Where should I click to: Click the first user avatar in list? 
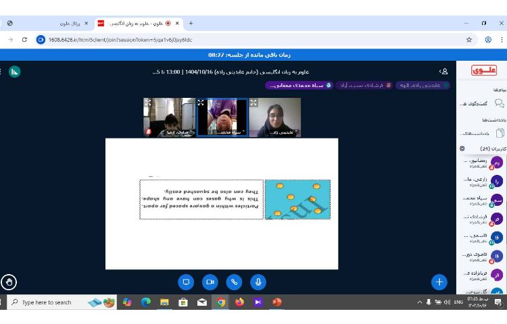(x=497, y=163)
